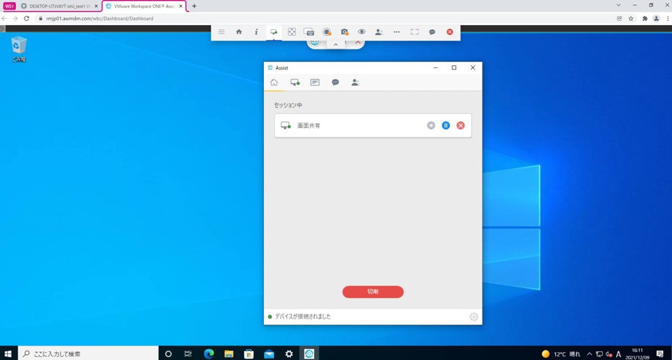Open Chrome extensions puzzle icon
The width and height of the screenshot is (672, 360).
pos(644,19)
